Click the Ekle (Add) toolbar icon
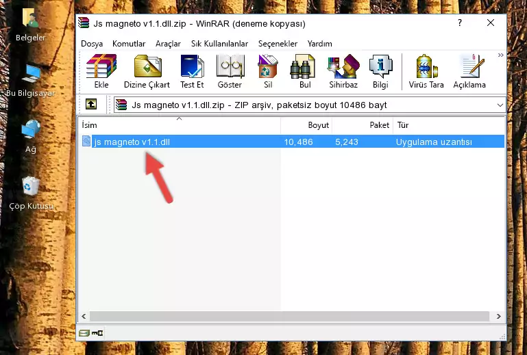The image size is (527, 355). pyautogui.click(x=101, y=71)
